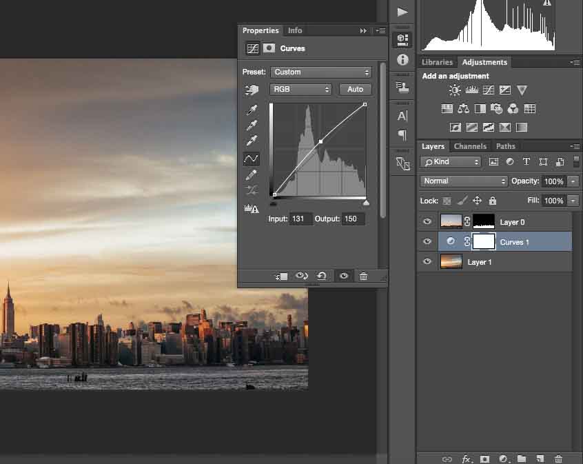
Task: Add a Vibrance adjustment
Action: click(x=522, y=90)
